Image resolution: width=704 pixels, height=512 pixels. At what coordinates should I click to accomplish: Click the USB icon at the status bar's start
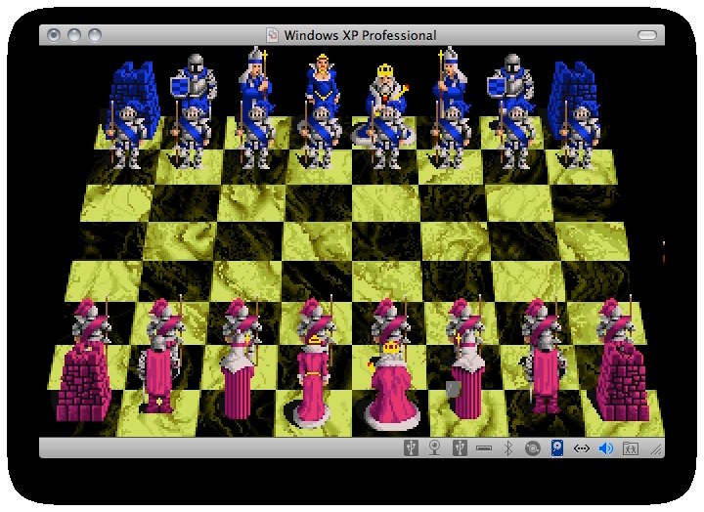click(411, 448)
